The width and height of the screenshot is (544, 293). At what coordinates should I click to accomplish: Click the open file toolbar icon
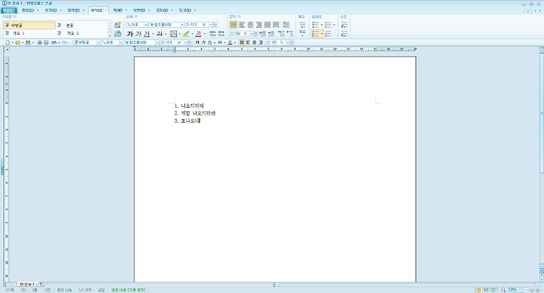[17, 42]
